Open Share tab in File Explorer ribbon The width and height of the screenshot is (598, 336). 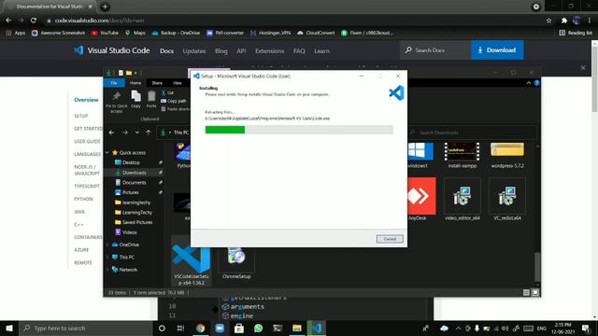click(x=157, y=83)
